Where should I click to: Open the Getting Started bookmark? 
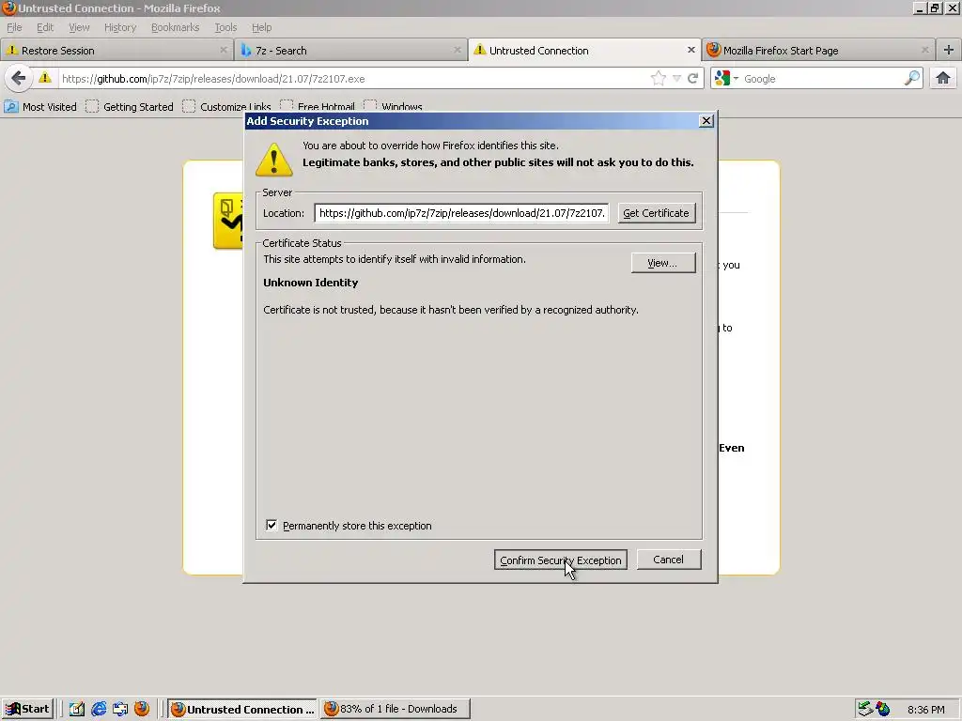pos(130,107)
